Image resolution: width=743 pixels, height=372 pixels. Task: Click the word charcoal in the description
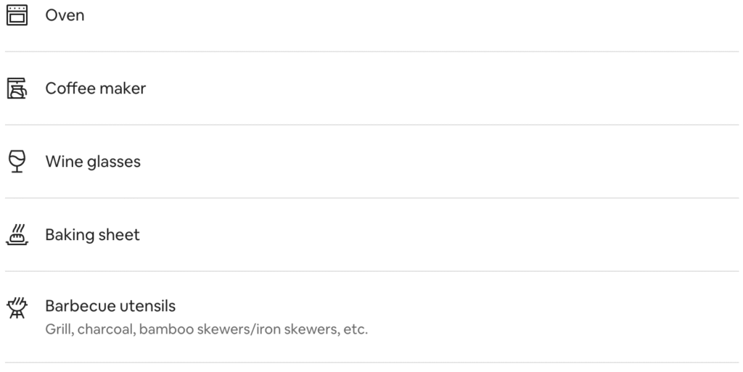[x=105, y=329]
